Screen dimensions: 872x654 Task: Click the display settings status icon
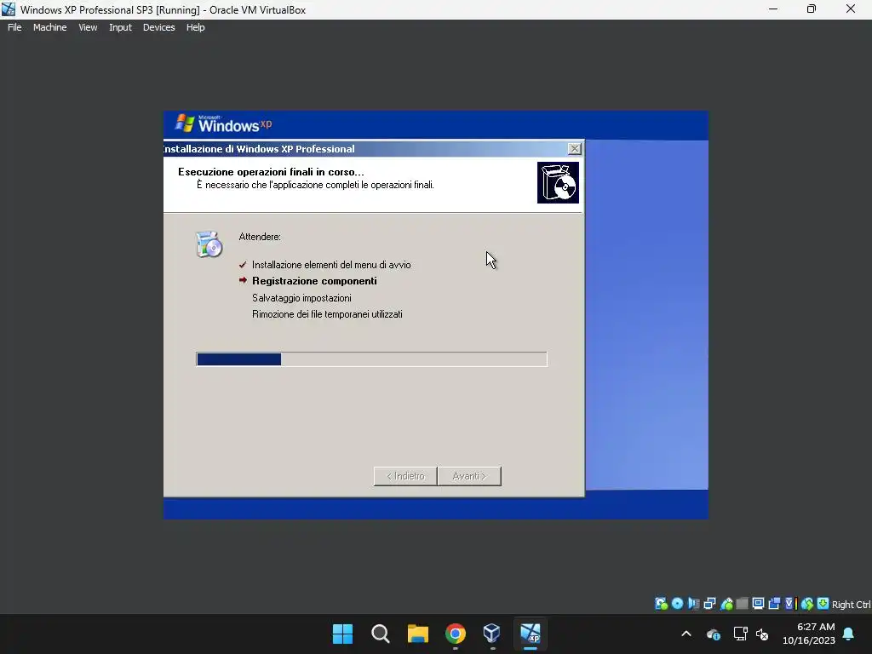[x=758, y=604]
